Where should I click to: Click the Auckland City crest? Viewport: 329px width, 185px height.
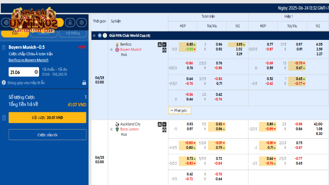117,124
